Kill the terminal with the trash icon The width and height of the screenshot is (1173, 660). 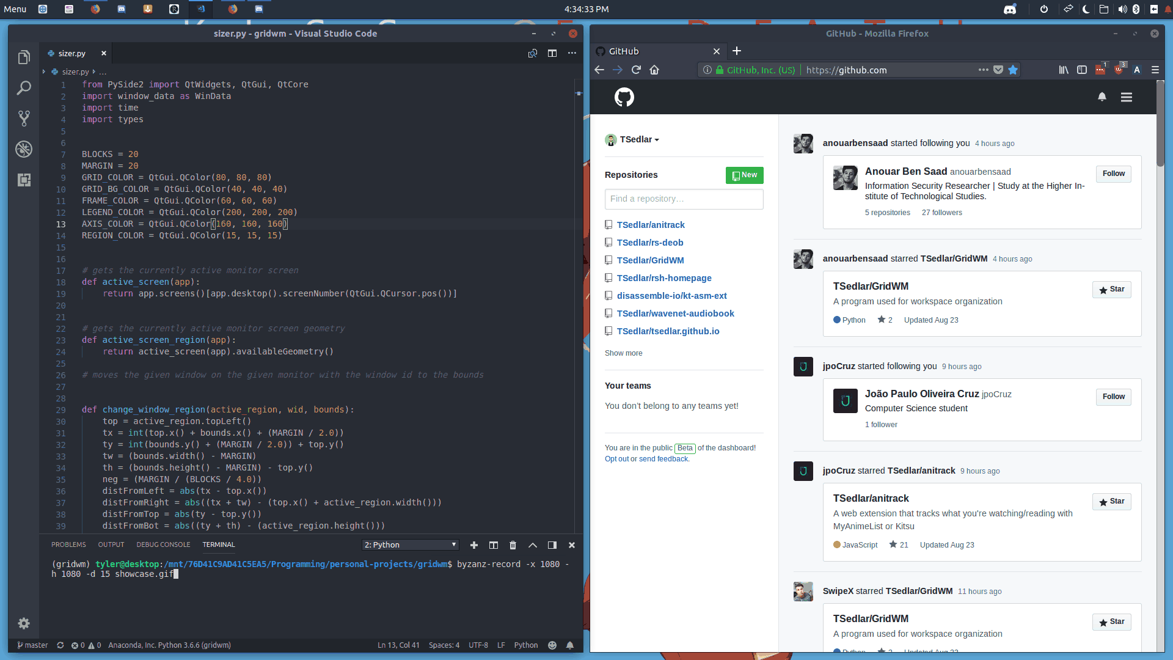pos(513,545)
